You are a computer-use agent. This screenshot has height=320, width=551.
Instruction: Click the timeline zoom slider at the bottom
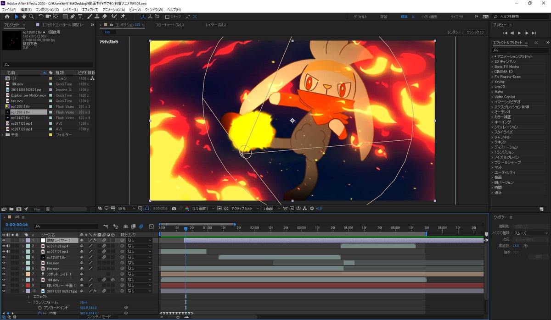coord(178,317)
